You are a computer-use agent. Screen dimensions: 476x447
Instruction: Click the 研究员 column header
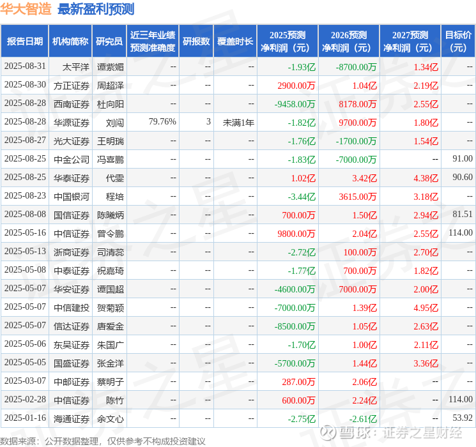tap(109, 42)
